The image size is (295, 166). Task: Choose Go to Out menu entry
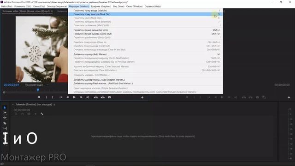click(146, 34)
